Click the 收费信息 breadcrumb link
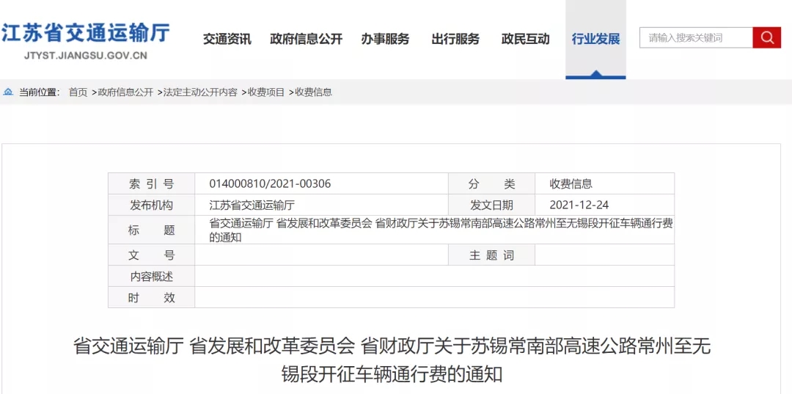Image resolution: width=792 pixels, height=394 pixels. [x=313, y=92]
